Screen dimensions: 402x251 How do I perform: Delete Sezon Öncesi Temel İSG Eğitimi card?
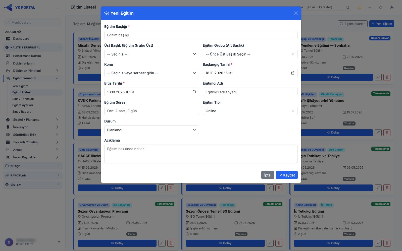(x=279, y=243)
